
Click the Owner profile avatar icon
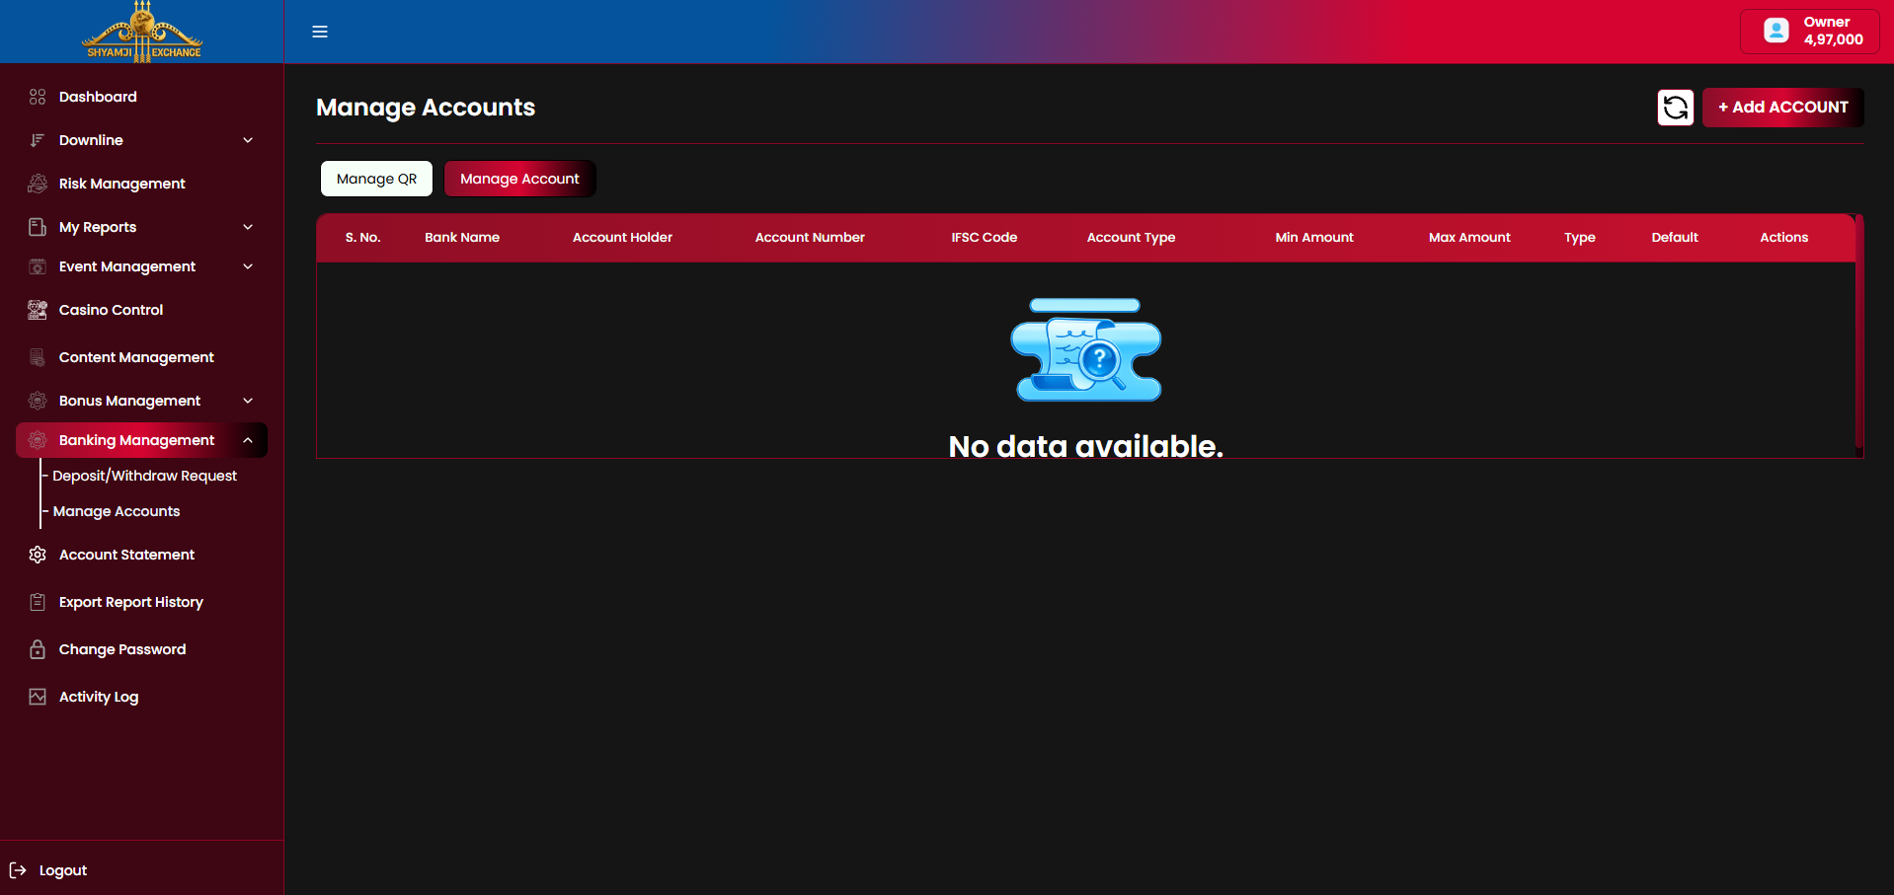tap(1776, 31)
